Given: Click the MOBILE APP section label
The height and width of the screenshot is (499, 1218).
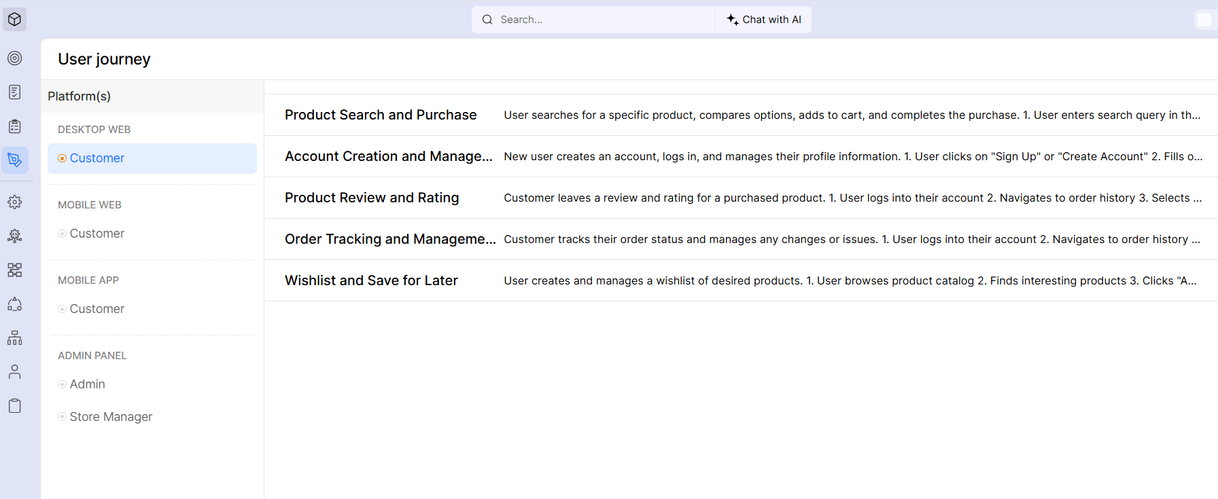Looking at the screenshot, I should coord(88,280).
